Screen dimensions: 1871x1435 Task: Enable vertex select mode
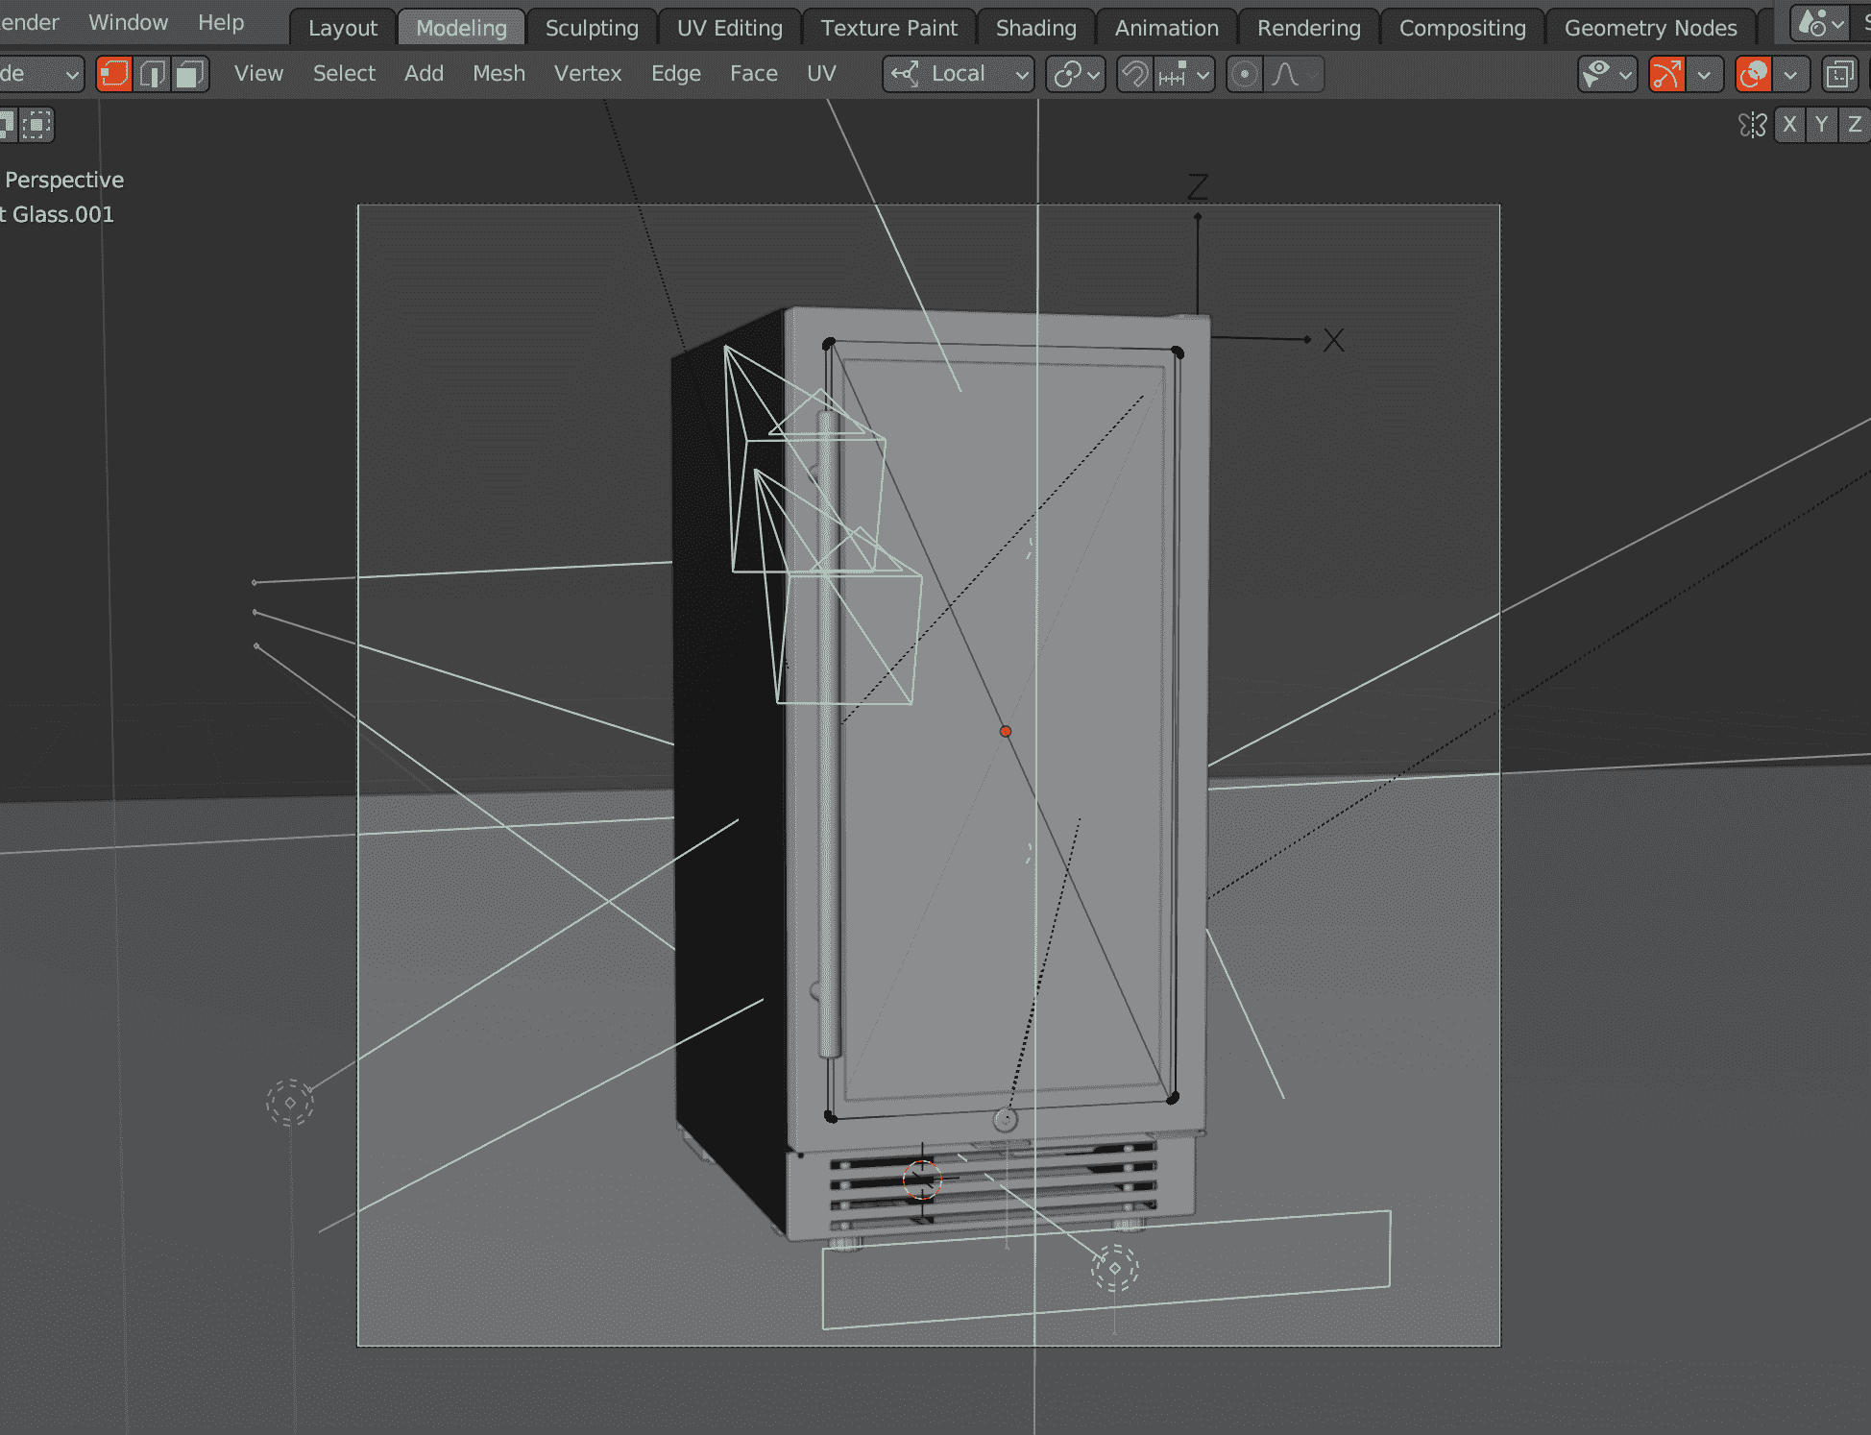tap(114, 74)
